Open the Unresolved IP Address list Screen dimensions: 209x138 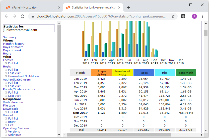(x=24, y=76)
